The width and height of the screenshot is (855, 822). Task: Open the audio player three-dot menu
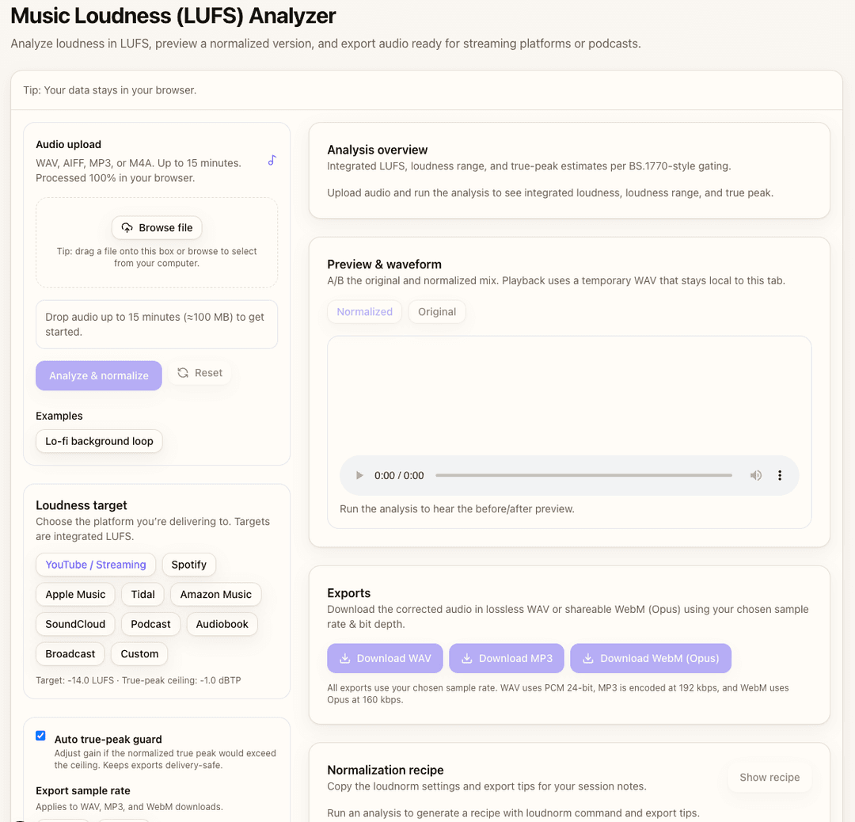point(780,475)
